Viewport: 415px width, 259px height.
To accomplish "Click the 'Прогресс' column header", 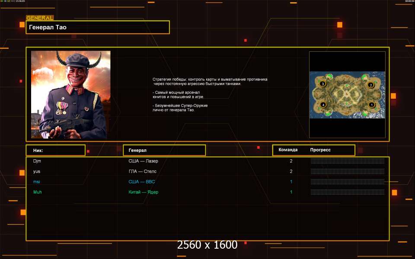I will [x=320, y=150].
